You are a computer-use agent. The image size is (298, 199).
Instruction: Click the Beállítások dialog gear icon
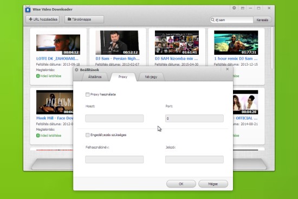tap(76, 70)
